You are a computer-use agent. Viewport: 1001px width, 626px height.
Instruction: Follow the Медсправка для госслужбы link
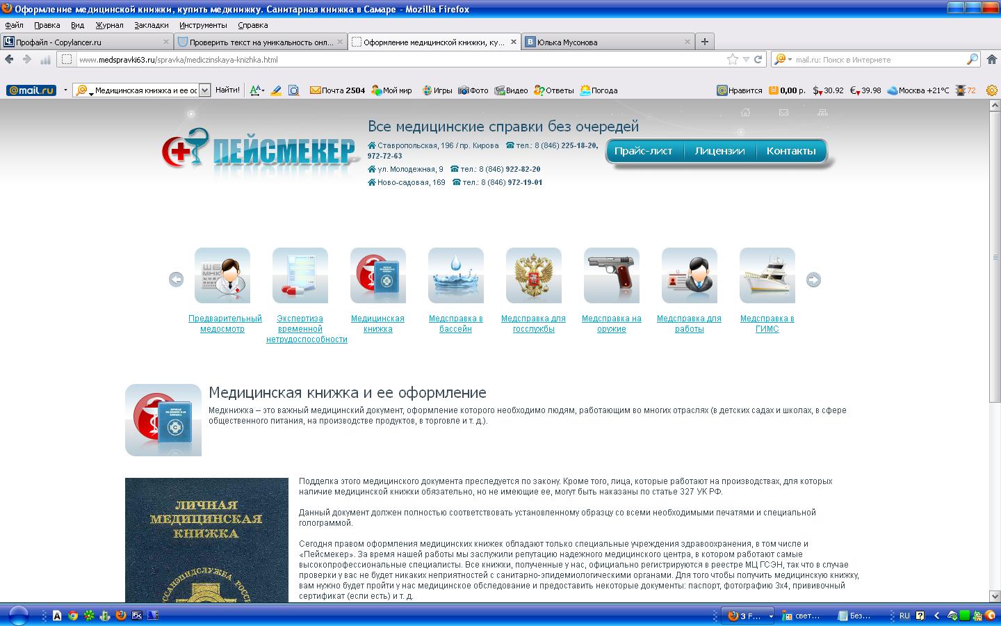(534, 323)
